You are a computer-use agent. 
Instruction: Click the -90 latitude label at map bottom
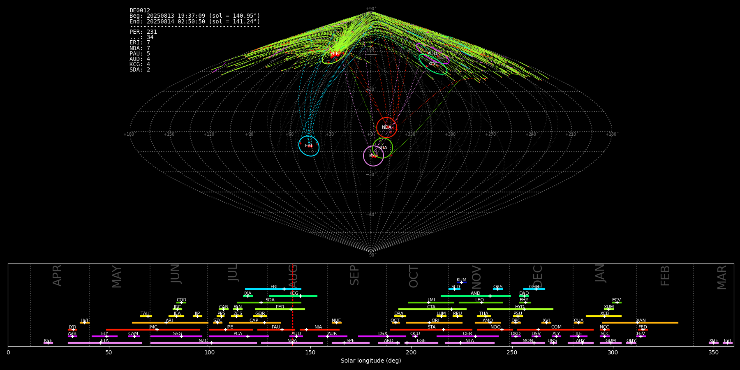pos(370,255)
